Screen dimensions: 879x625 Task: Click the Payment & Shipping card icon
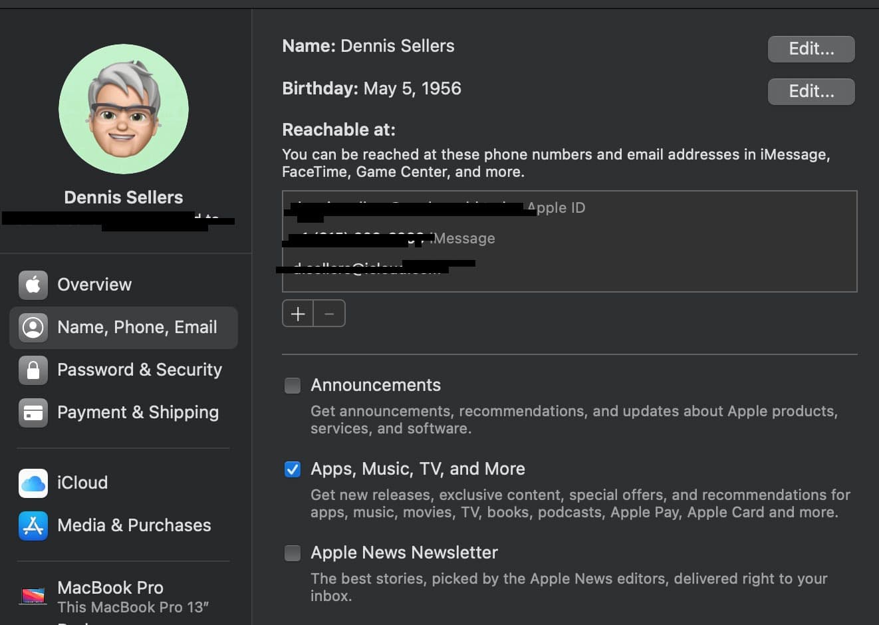(x=33, y=412)
